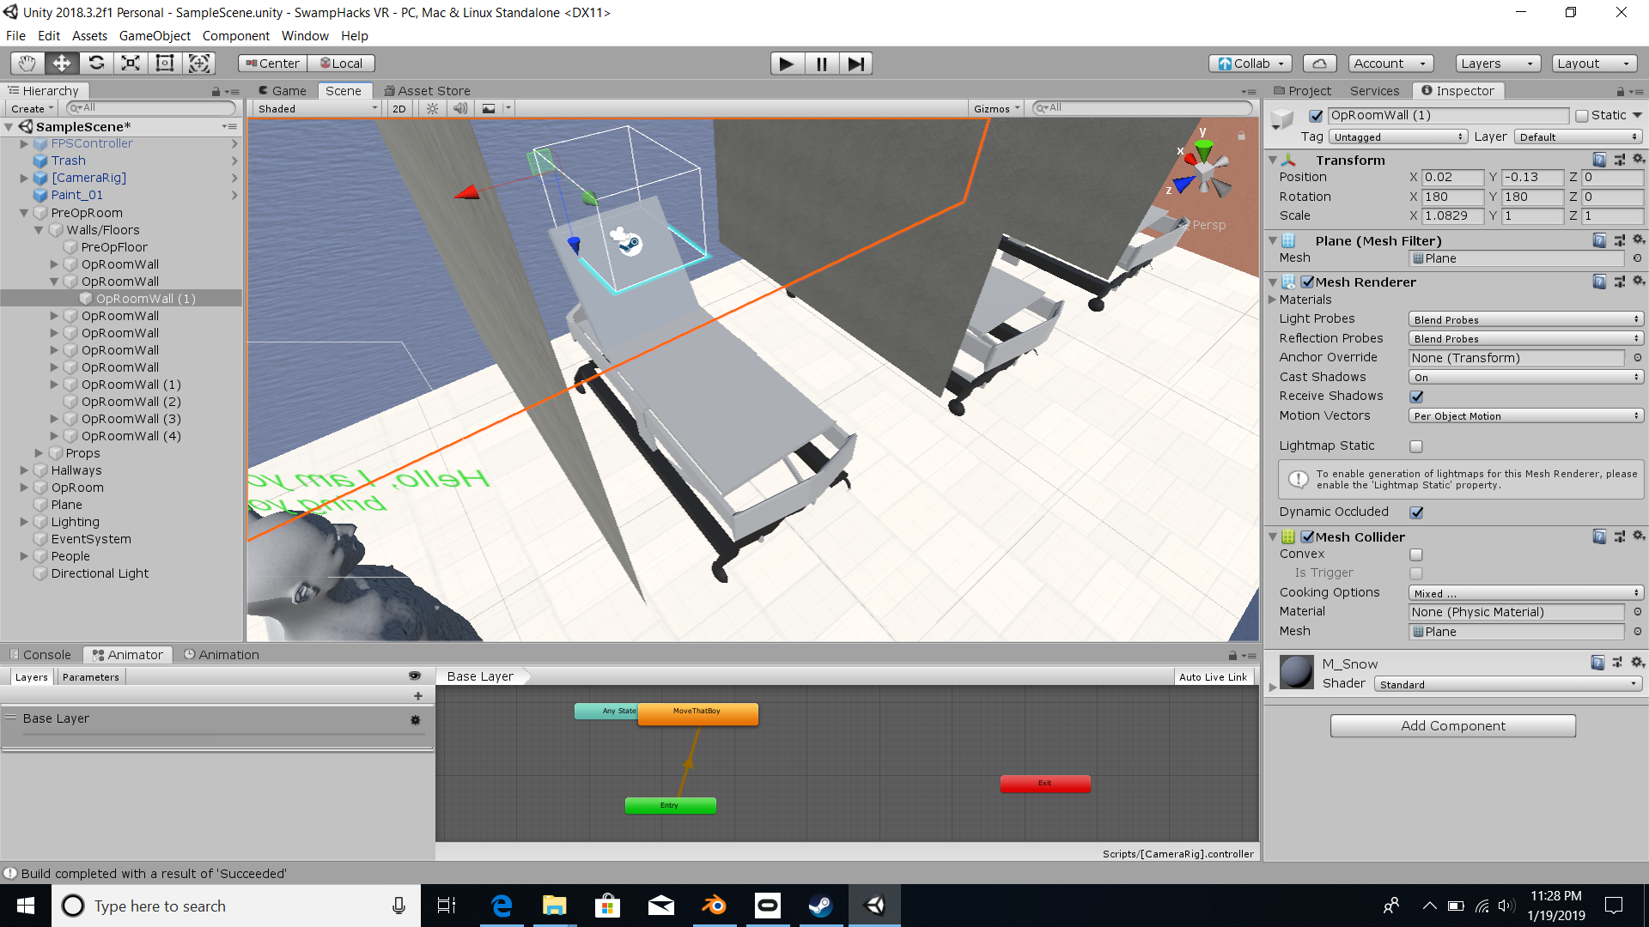Switch to the Animation tab
Viewport: 1649px width, 927px height.
pyautogui.click(x=222, y=655)
